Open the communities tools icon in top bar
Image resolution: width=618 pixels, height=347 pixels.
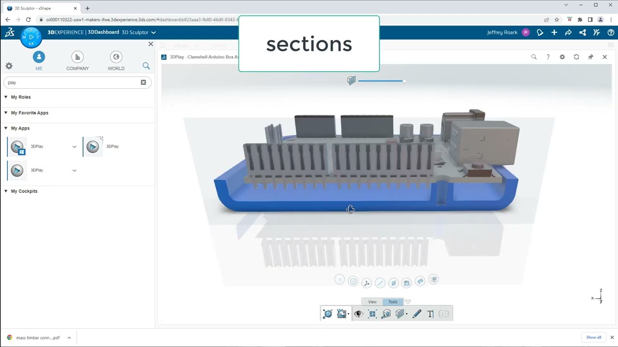597,32
